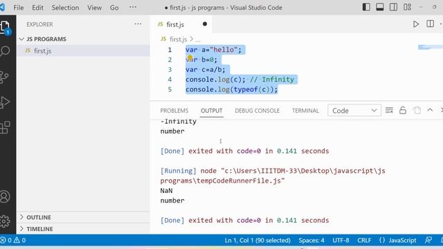
Task: Maximize the panel with the chevron-up
Action: [x=430, y=110]
